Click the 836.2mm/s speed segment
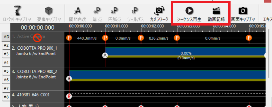 [159, 38]
